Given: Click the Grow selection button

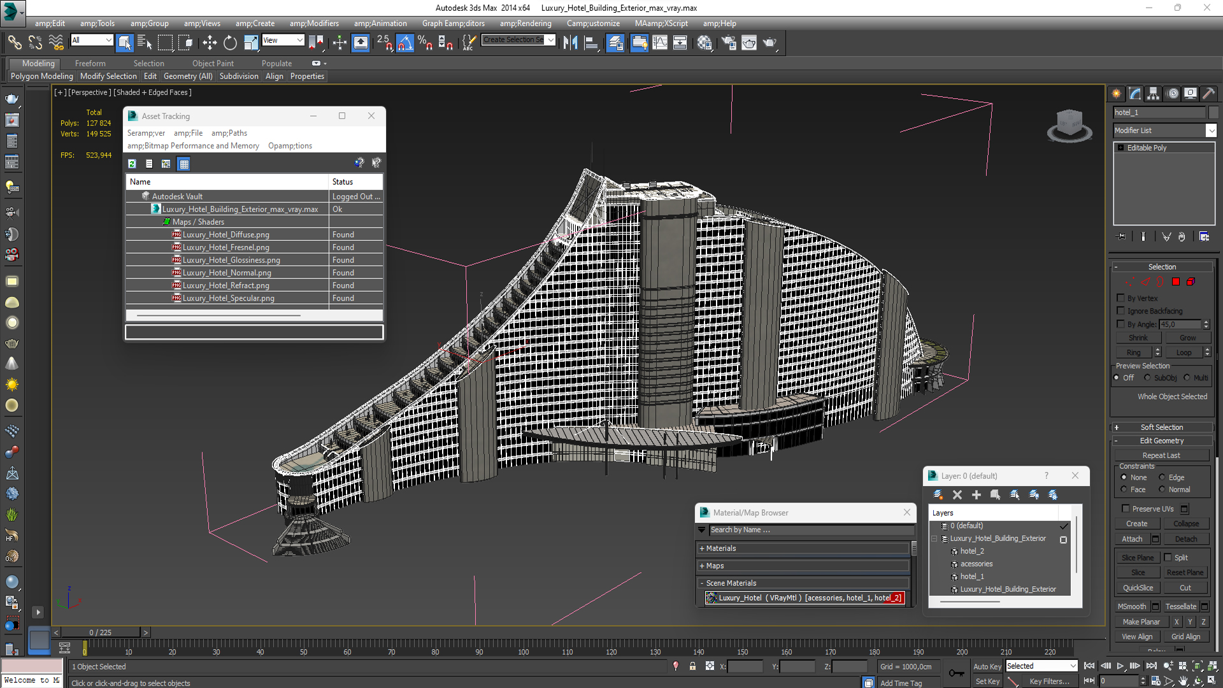Looking at the screenshot, I should 1187,338.
